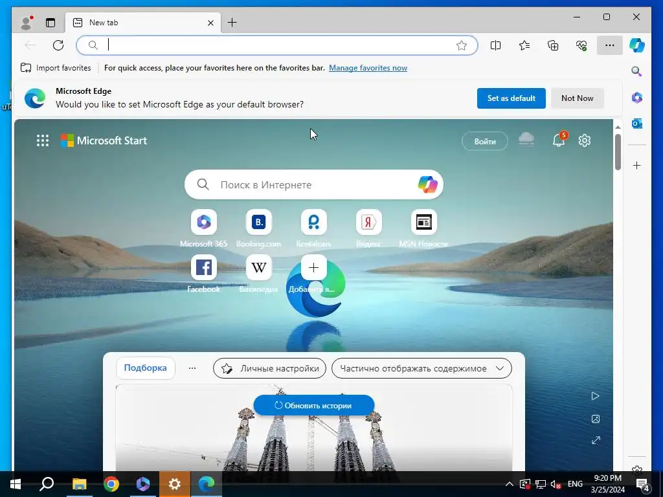The image size is (663, 497).
Task: Expand Частично отображать содержимое dropdown
Action: 421,368
